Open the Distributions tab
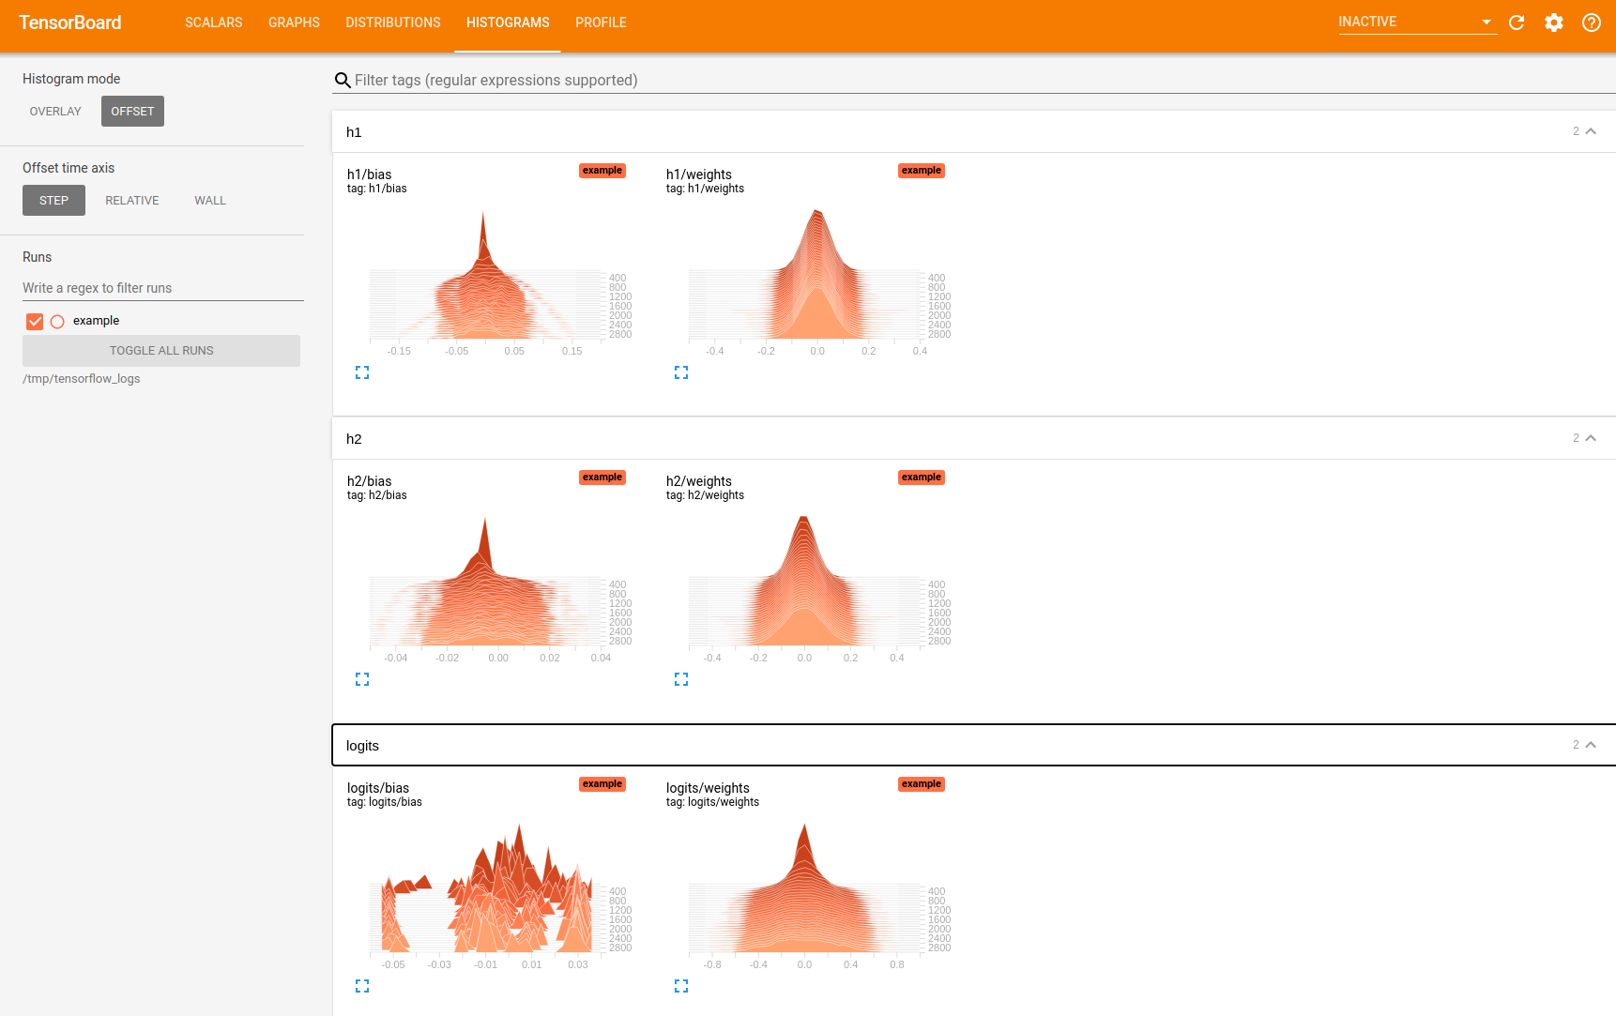 click(392, 23)
